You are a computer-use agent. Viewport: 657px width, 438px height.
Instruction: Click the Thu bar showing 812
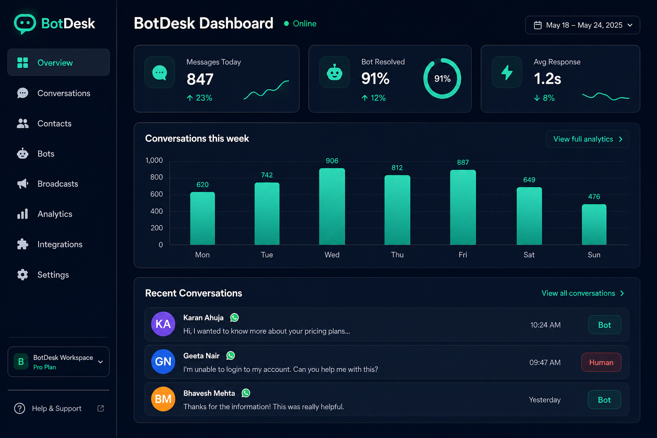point(397,210)
